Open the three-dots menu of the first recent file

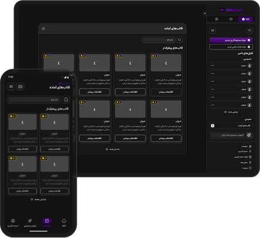click(x=212, y=66)
